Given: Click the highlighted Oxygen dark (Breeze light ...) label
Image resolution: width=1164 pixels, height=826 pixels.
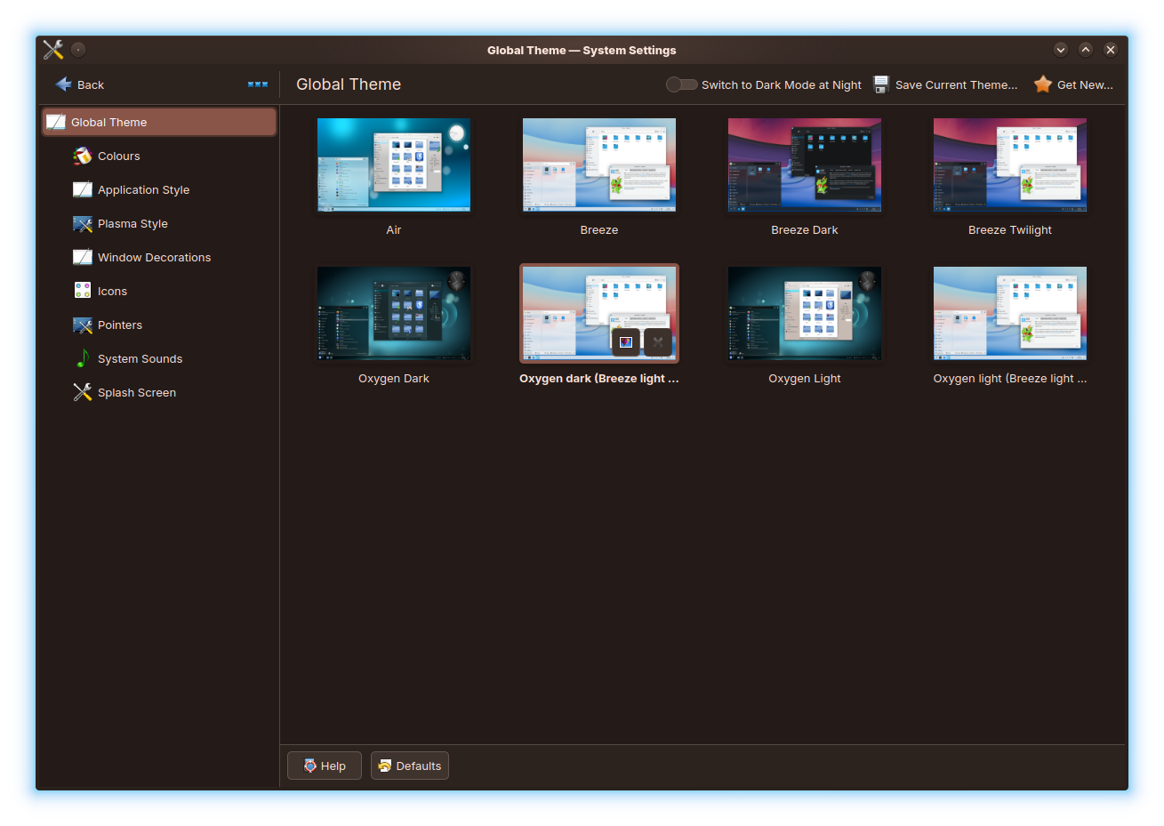Looking at the screenshot, I should [x=599, y=379].
